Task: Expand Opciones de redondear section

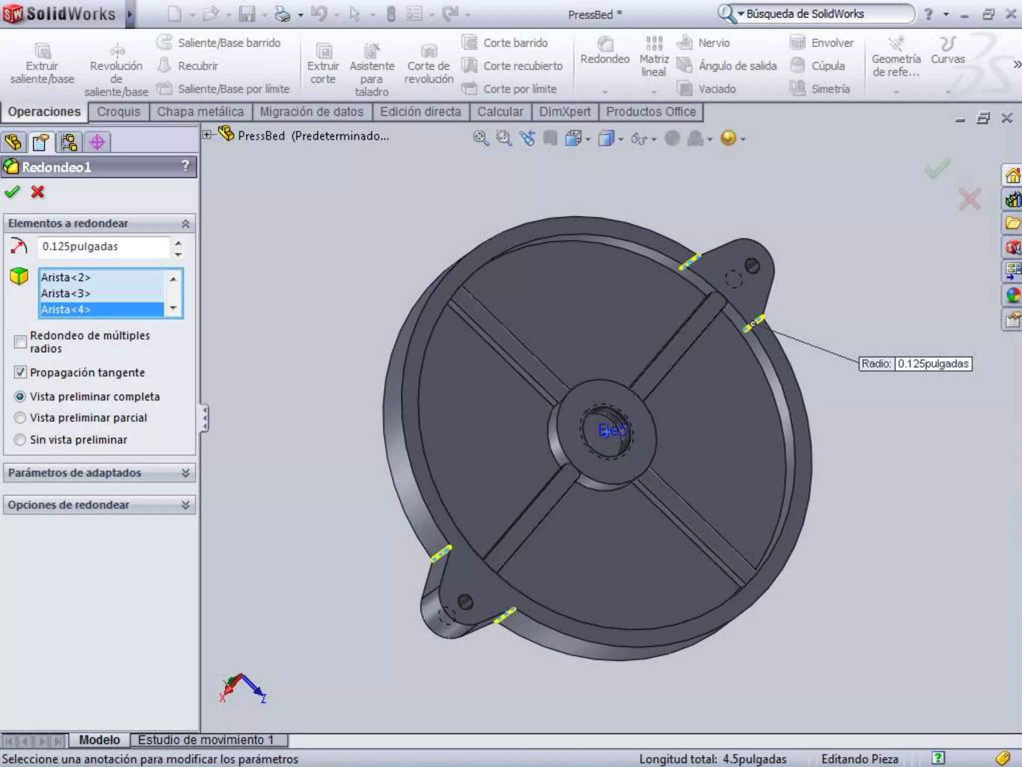Action: [x=185, y=505]
